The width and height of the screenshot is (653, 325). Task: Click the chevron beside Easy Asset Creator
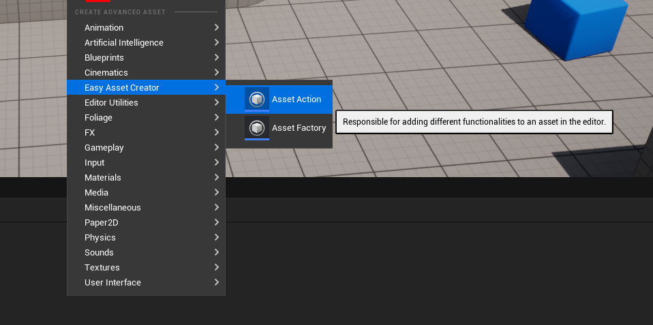pyautogui.click(x=217, y=87)
